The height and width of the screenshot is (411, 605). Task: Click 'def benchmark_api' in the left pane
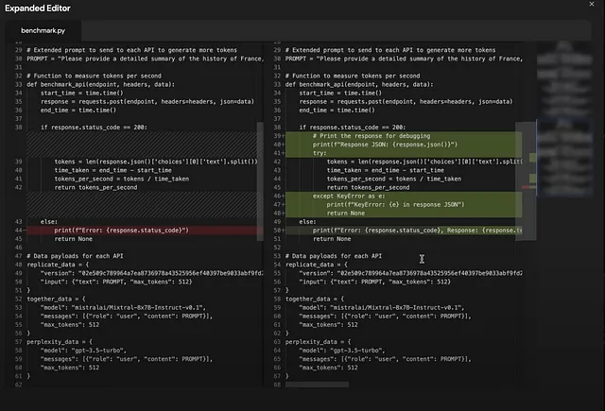(x=101, y=84)
